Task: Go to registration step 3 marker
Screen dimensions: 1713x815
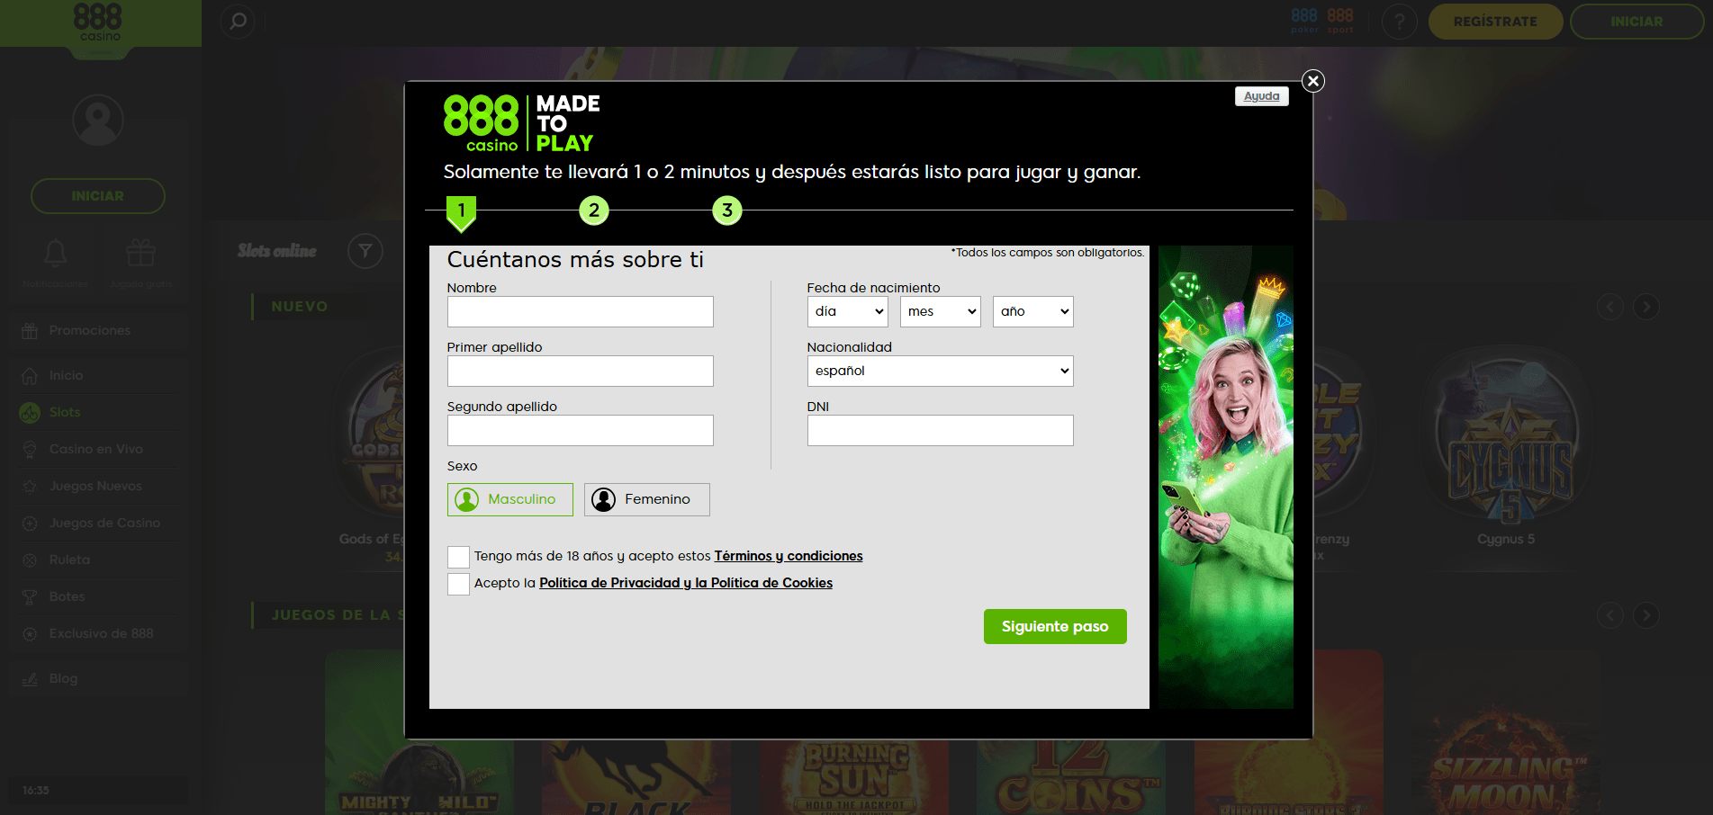Action: click(x=727, y=210)
